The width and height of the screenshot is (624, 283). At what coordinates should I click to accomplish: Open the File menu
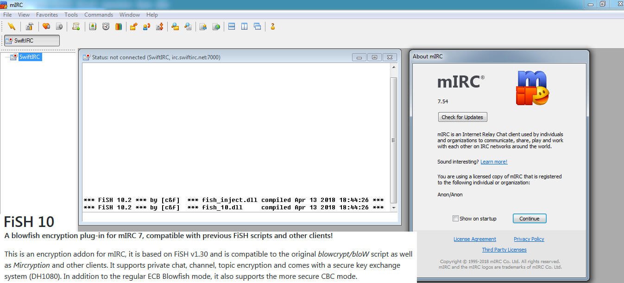pyautogui.click(x=7, y=15)
